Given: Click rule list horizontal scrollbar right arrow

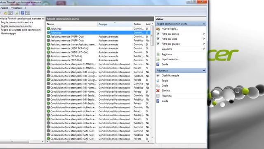Looking at the screenshot, I should (148, 142).
